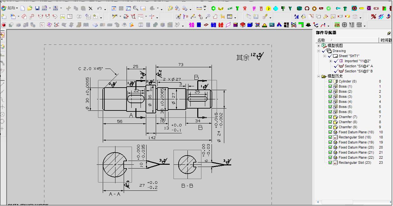Uncheck the Cylinder (0) feature checkbox
Image resolution: width=393 pixels, height=206 pixels.
click(330, 81)
